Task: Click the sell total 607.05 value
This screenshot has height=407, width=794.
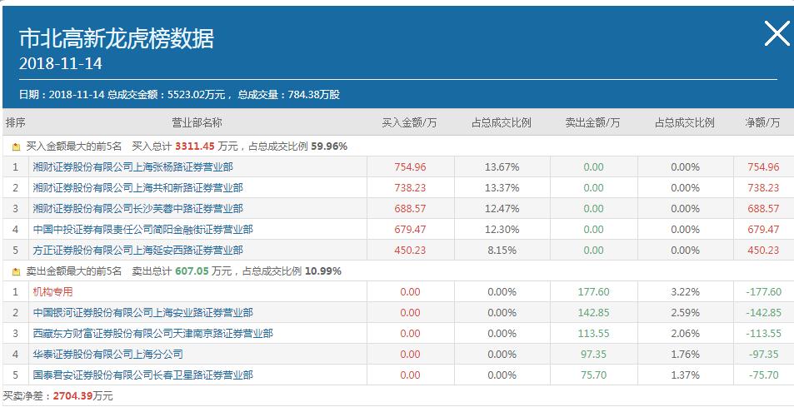Action: [192, 271]
